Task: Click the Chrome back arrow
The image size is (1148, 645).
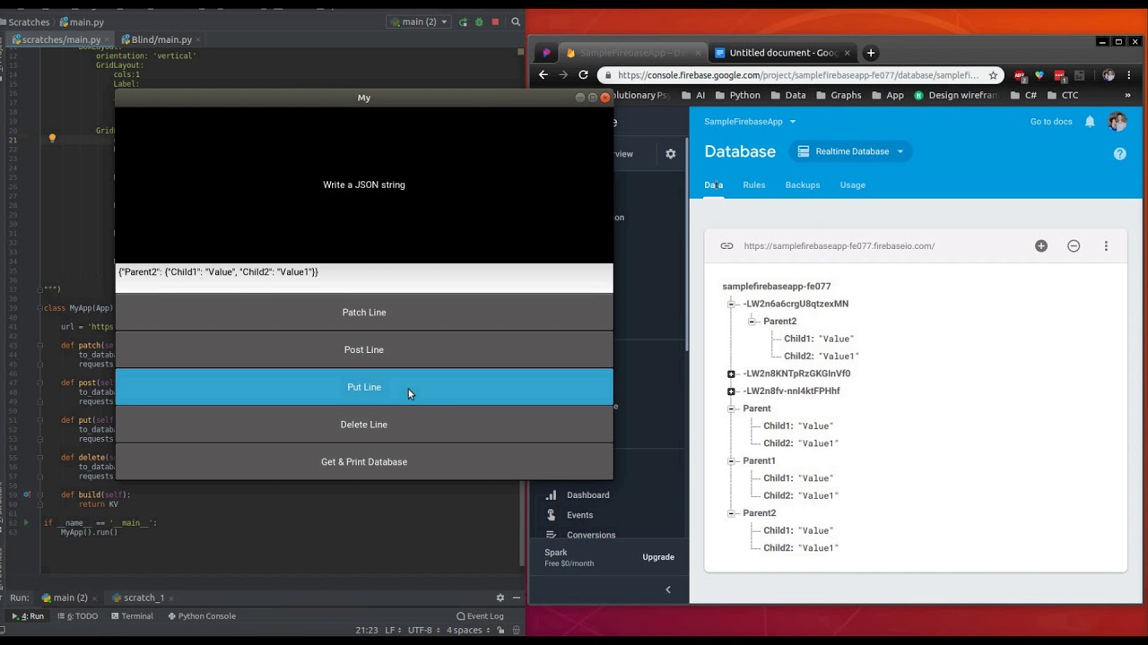Action: coord(543,75)
